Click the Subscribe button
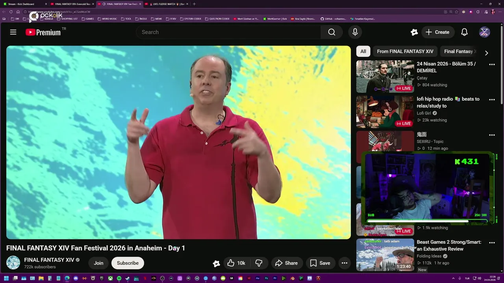Viewport: 504px width, 283px height. 128,263
